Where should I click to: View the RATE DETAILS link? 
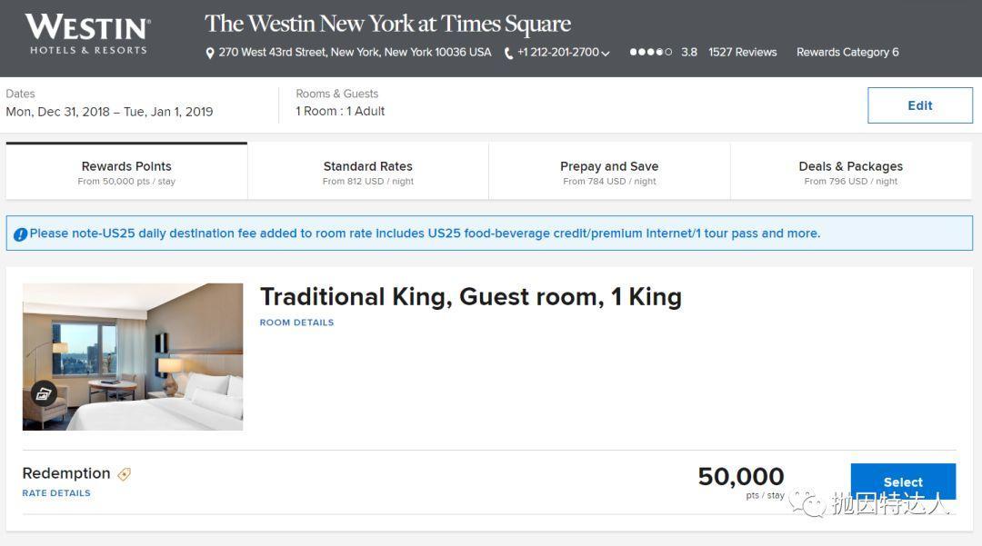click(x=56, y=493)
